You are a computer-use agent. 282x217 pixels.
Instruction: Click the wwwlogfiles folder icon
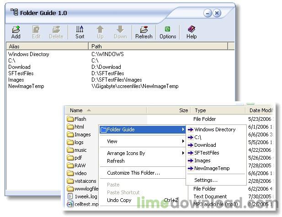pos(70,189)
